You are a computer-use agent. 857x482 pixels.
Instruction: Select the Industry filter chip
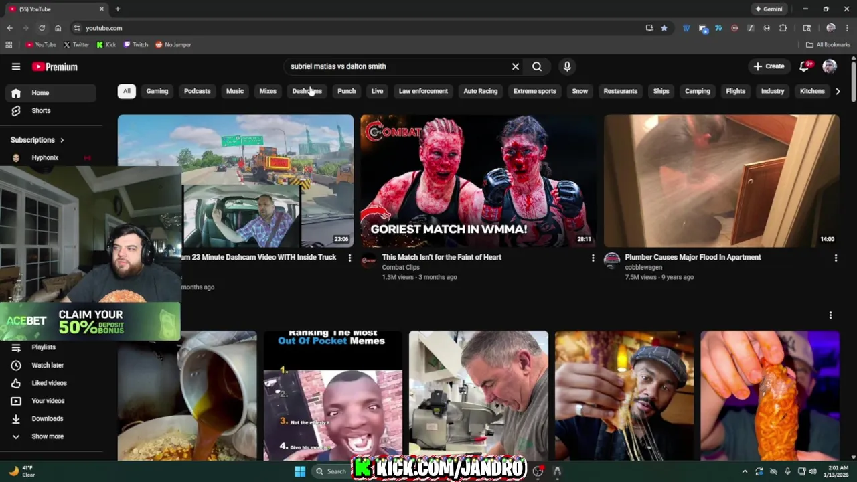coord(773,91)
